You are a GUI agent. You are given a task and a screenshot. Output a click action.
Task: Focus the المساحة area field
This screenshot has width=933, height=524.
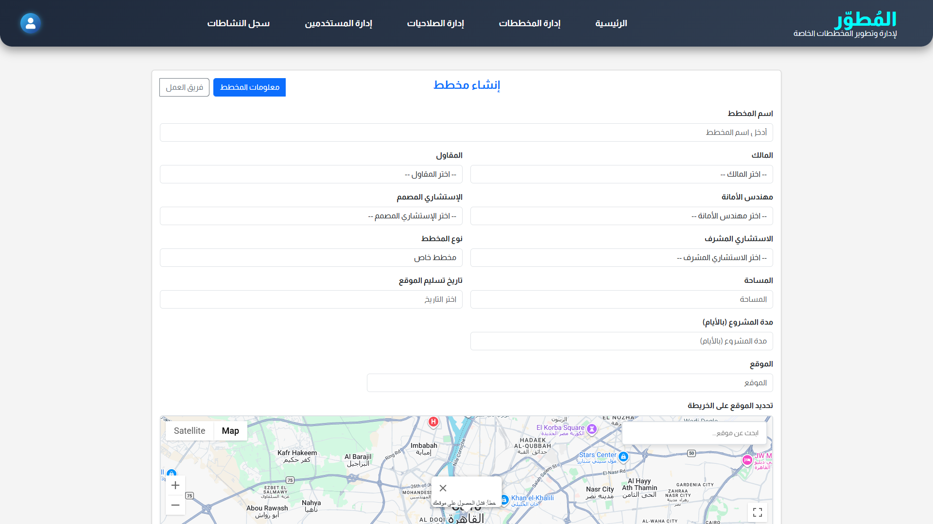click(x=622, y=299)
